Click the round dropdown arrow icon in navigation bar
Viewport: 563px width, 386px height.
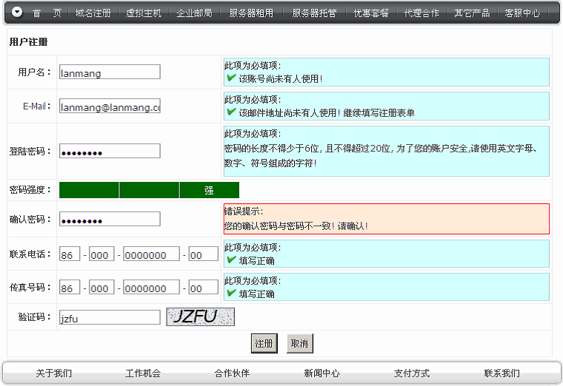click(17, 13)
